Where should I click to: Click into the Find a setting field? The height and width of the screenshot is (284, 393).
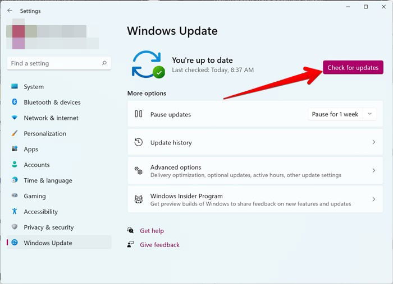(59, 63)
